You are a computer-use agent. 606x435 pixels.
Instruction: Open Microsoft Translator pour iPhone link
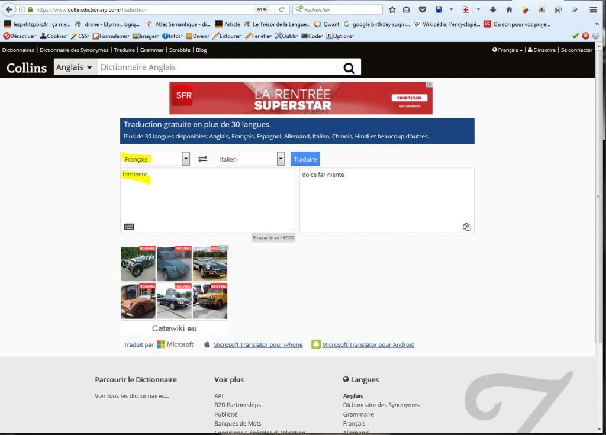[x=257, y=344]
